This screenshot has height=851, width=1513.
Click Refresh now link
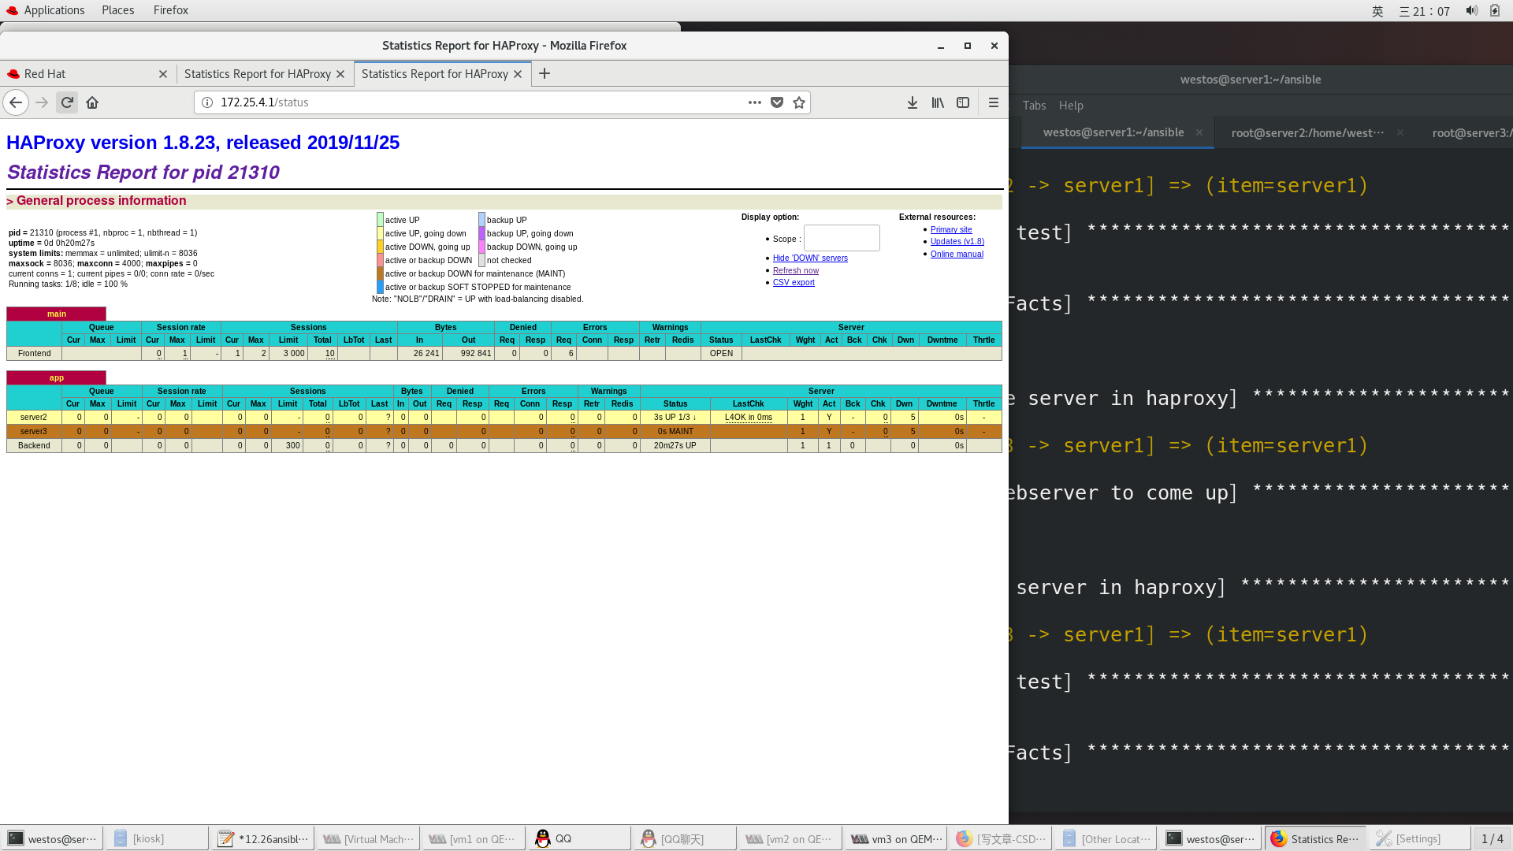[795, 271]
